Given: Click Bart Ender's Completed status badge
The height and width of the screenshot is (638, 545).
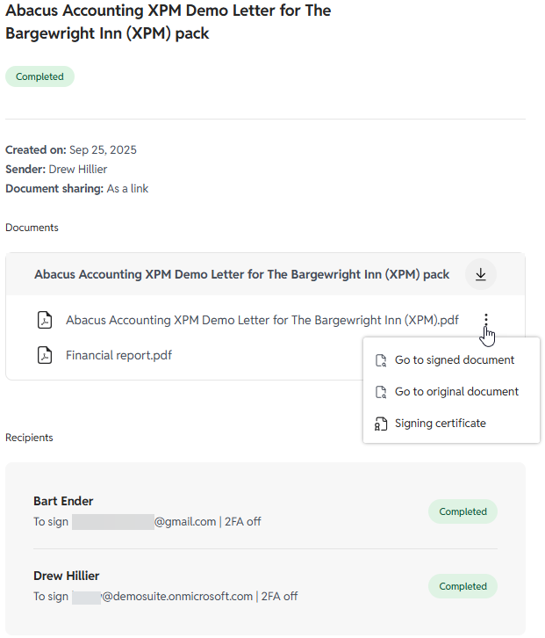Looking at the screenshot, I should pyautogui.click(x=463, y=511).
